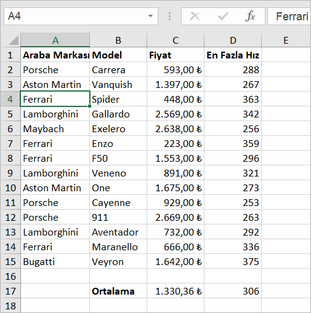Select the 911 model cell

pyautogui.click(x=118, y=217)
